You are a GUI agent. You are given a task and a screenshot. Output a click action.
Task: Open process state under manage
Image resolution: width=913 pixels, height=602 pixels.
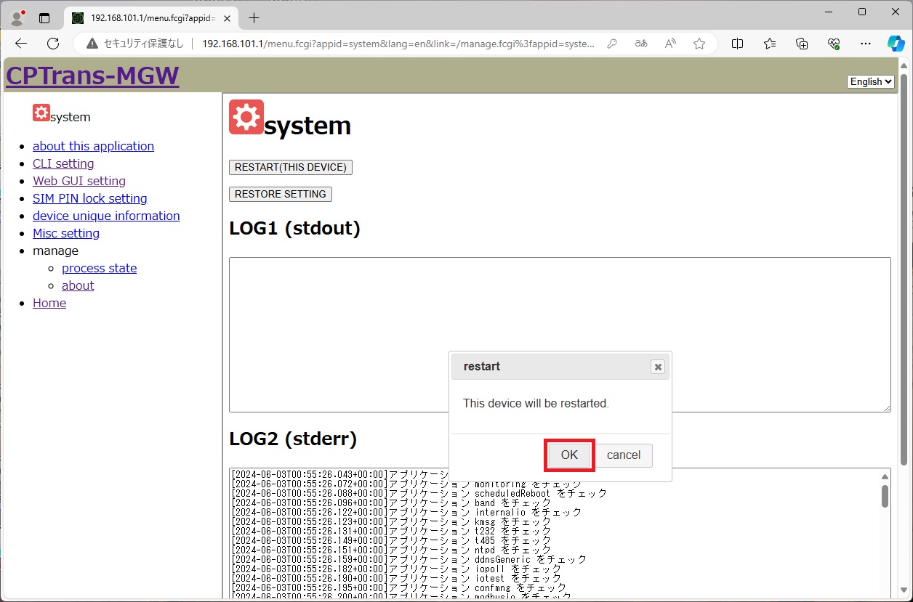[99, 268]
